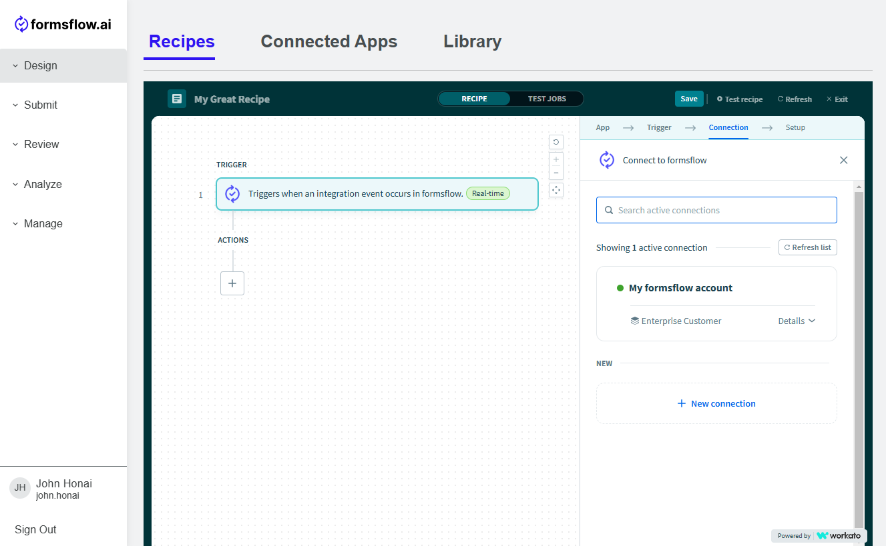Select the RECIPE toggle view
The image size is (886, 546).
coord(474,99)
